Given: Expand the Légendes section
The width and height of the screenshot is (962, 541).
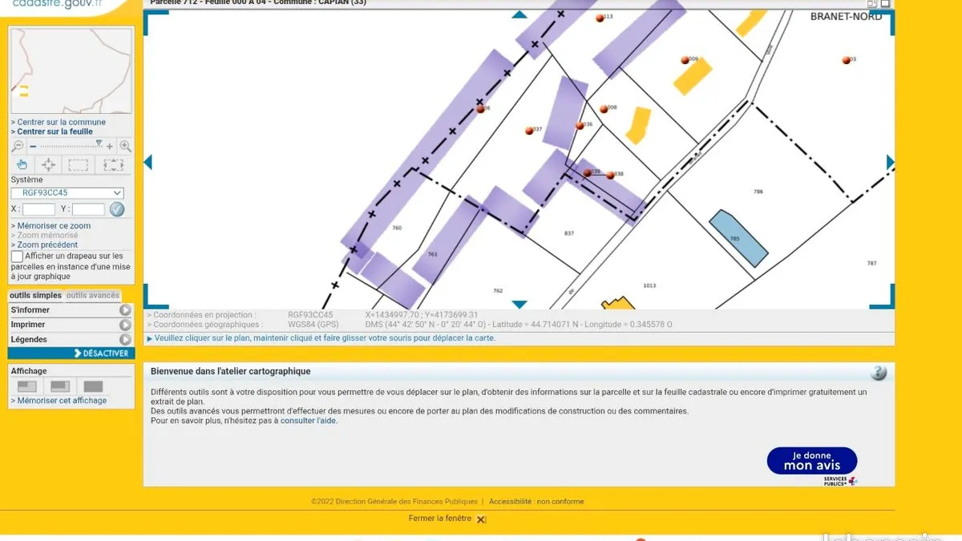Looking at the screenshot, I should pos(71,339).
